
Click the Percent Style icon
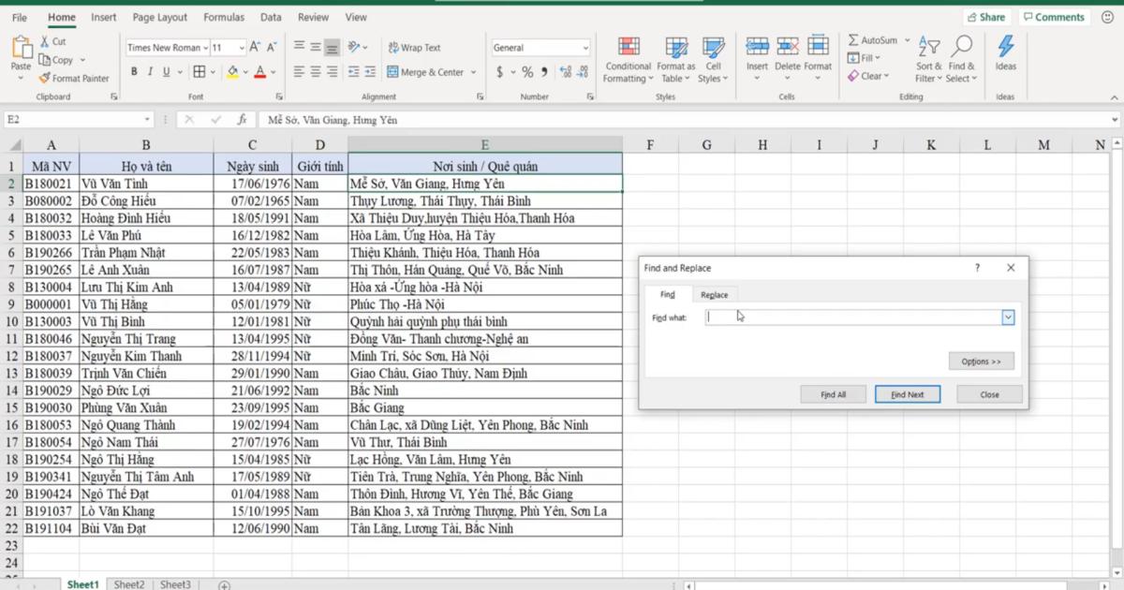click(x=527, y=72)
